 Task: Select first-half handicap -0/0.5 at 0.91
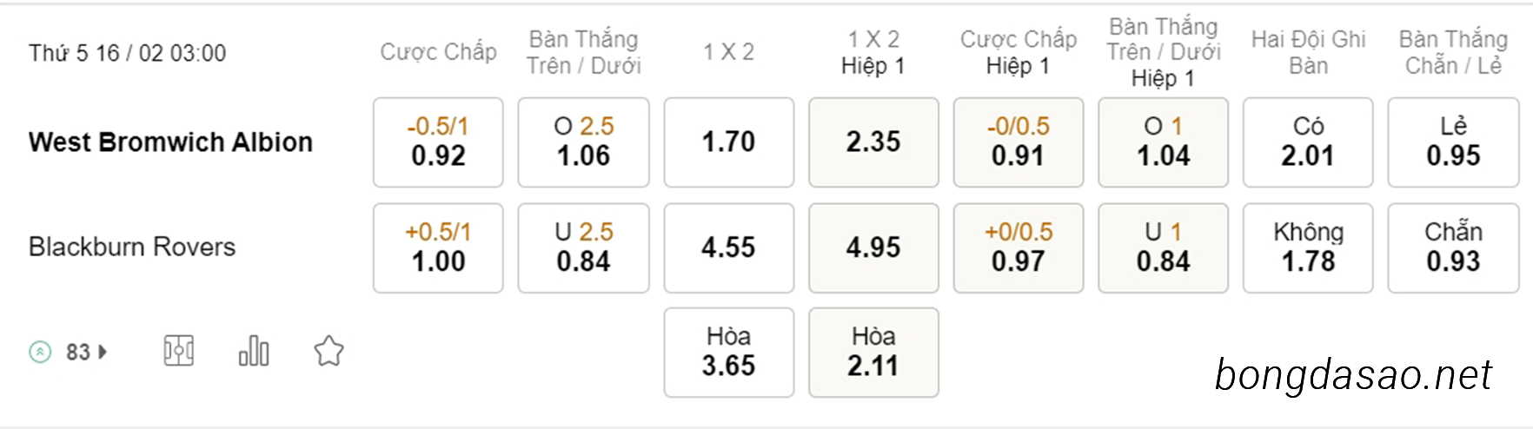pyautogui.click(x=1019, y=142)
